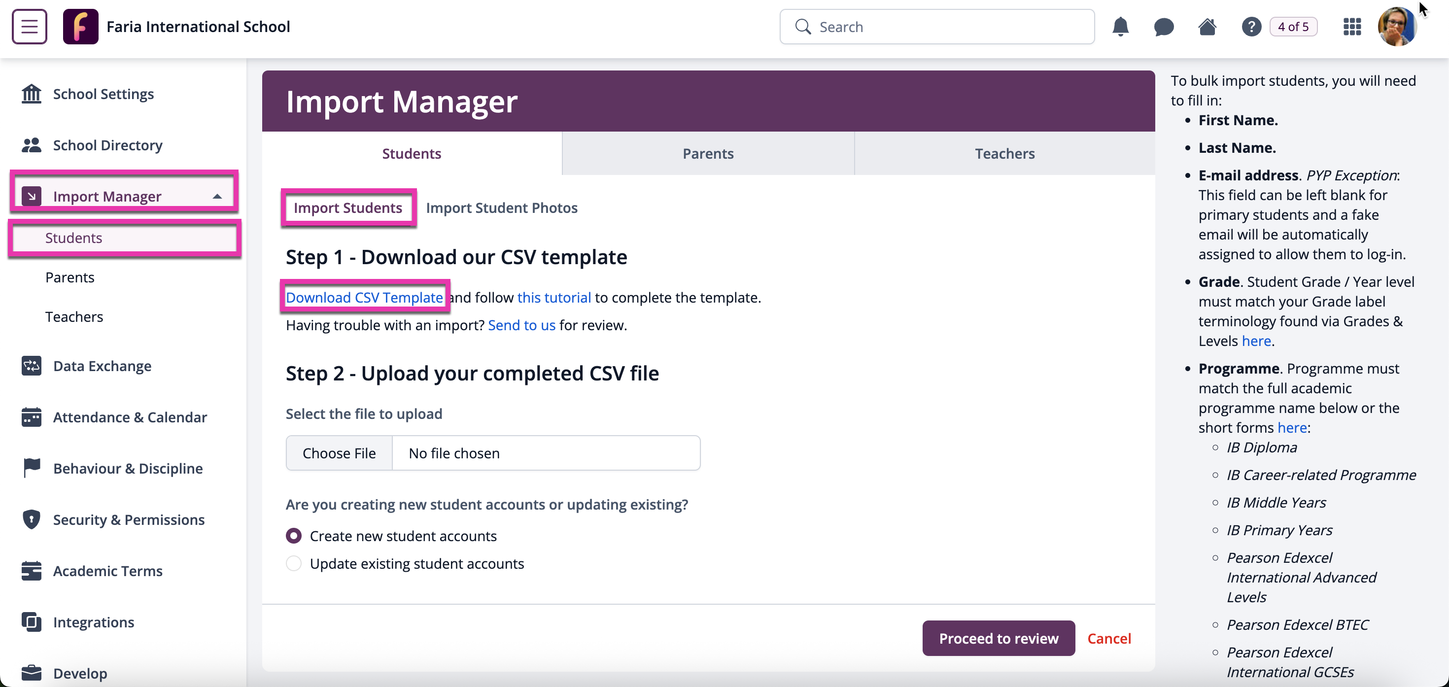Click the Choose File button
Screen dimensions: 1449x687
pyautogui.click(x=339, y=453)
